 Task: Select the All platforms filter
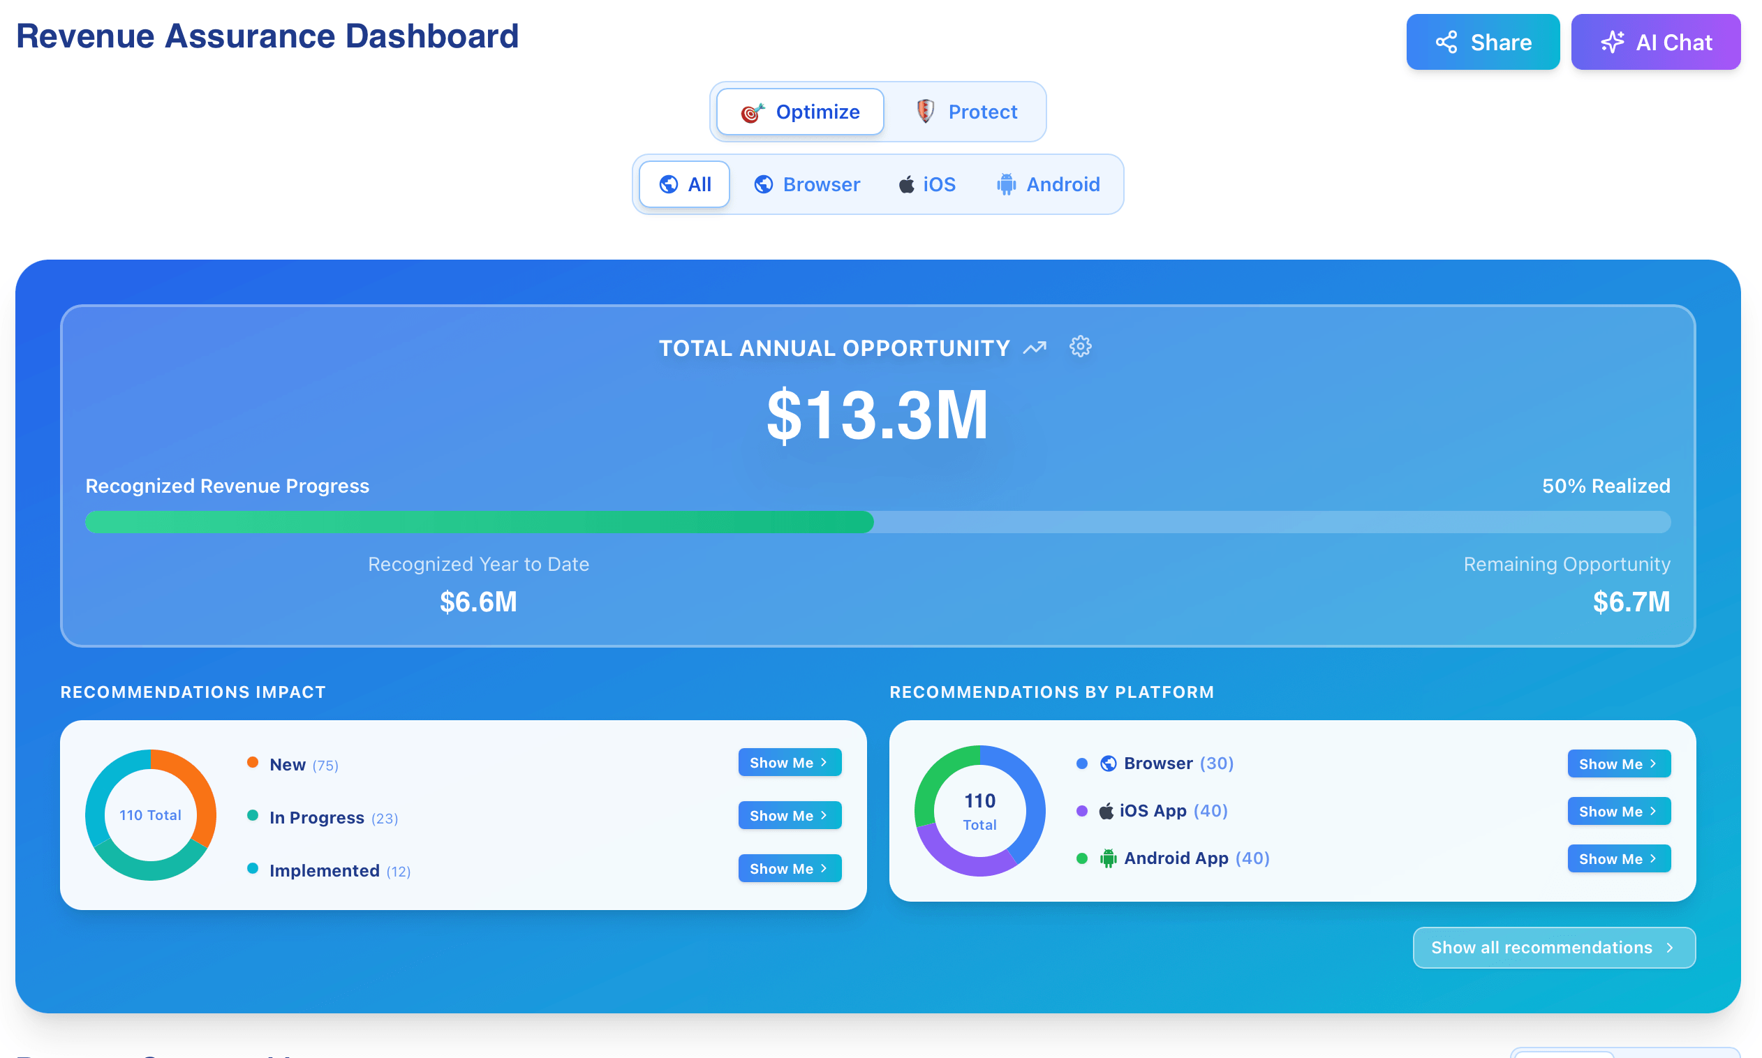(685, 185)
